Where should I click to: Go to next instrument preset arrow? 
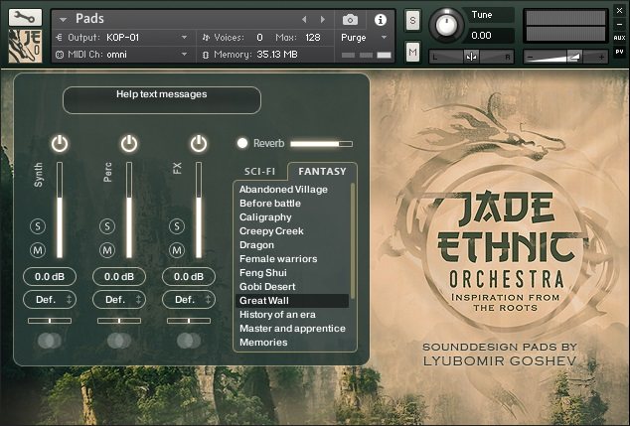point(322,19)
